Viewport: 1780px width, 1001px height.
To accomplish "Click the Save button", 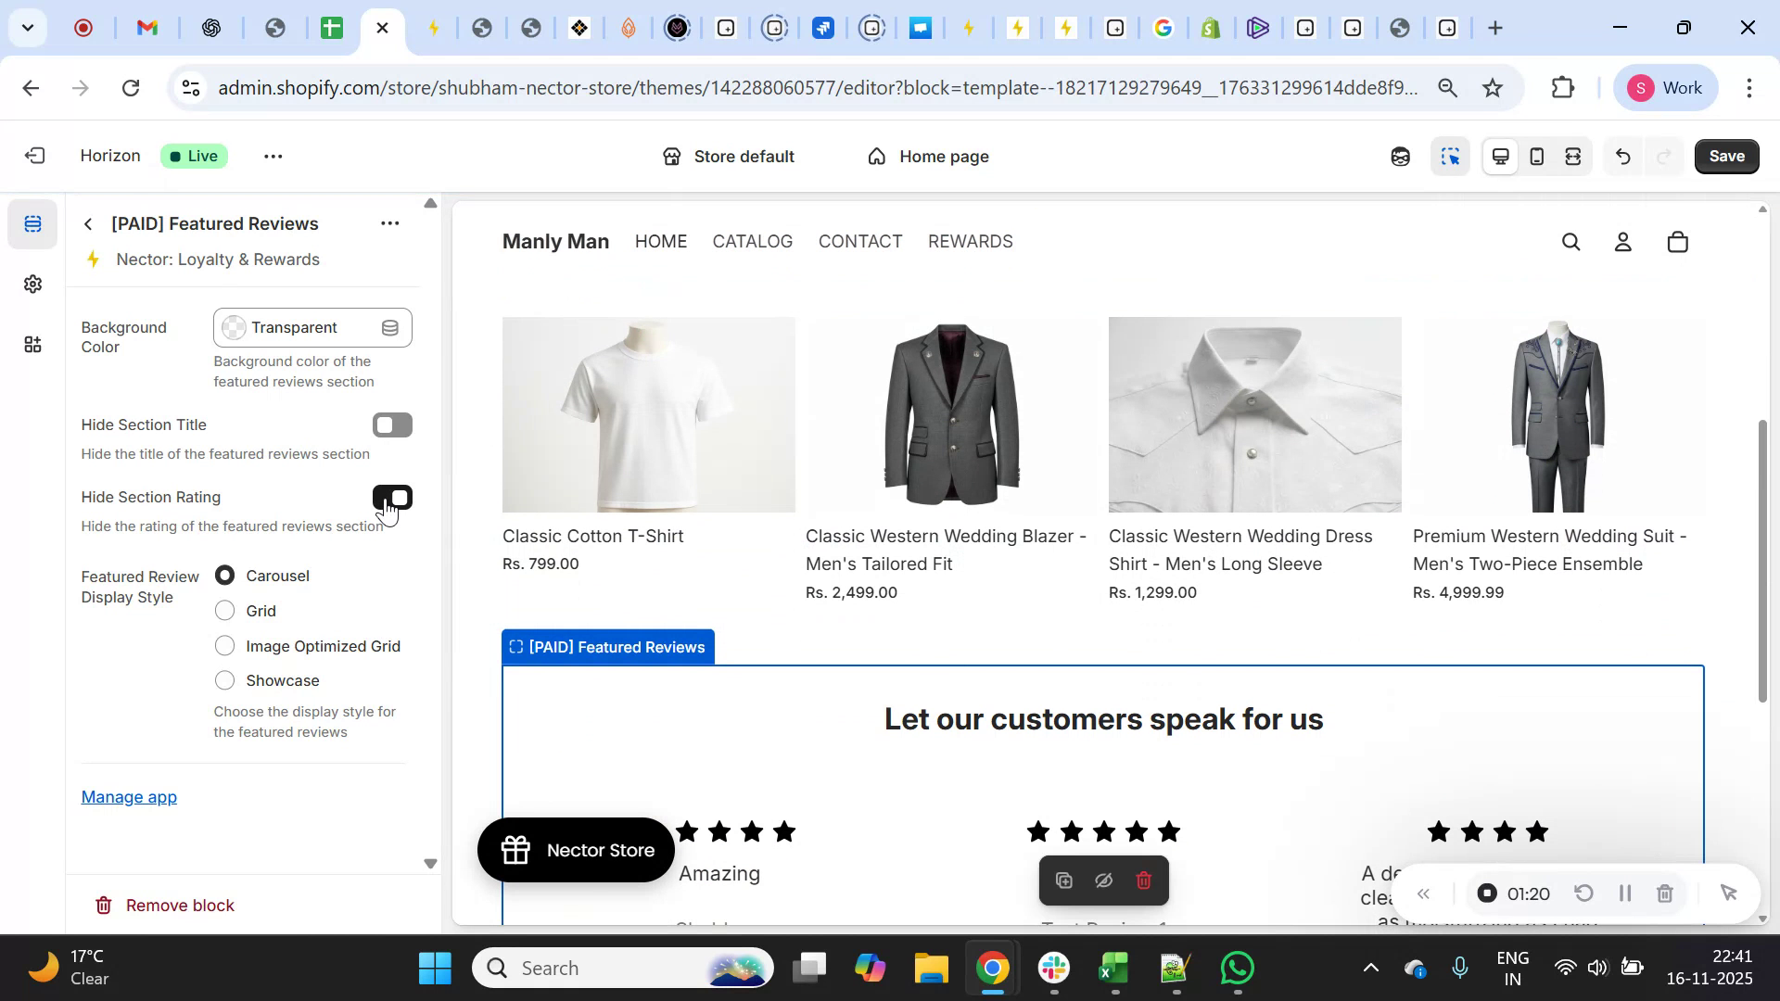I will click(1725, 156).
